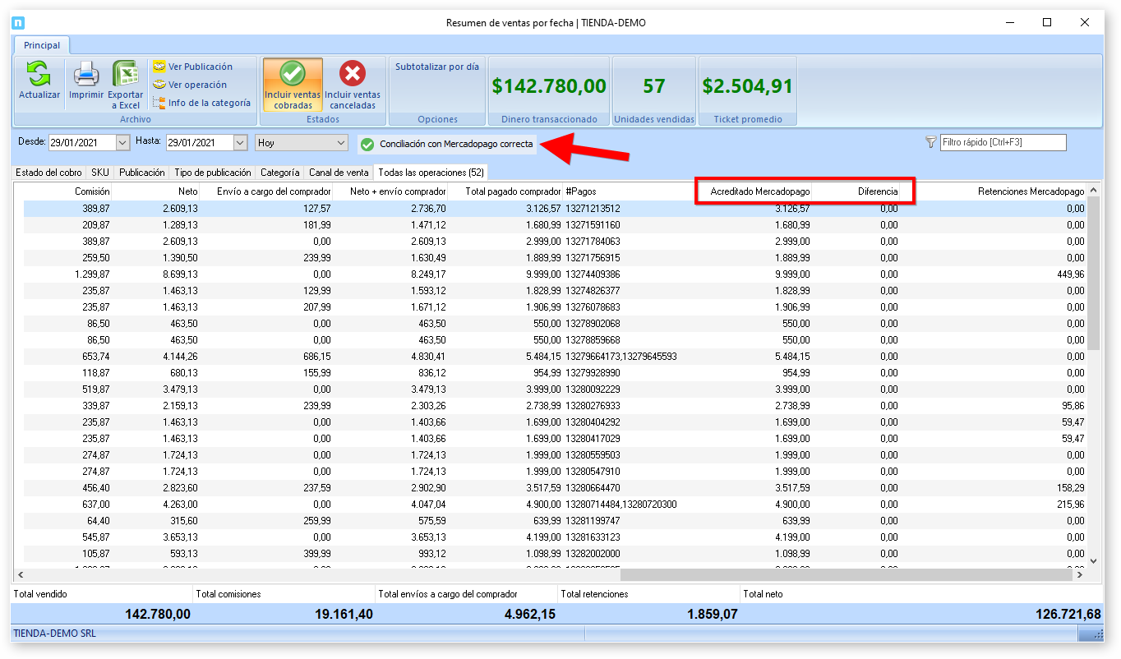1121x659 pixels.
Task: Switch to the Canal de venta tab
Action: click(338, 173)
